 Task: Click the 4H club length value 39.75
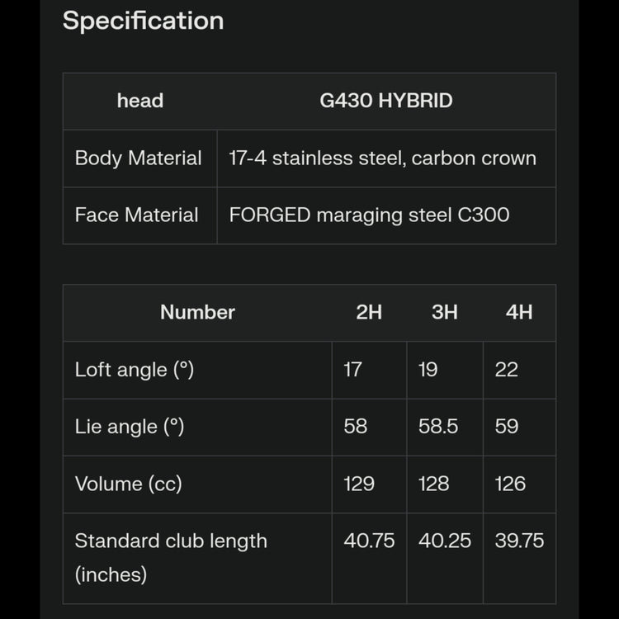[x=519, y=541]
